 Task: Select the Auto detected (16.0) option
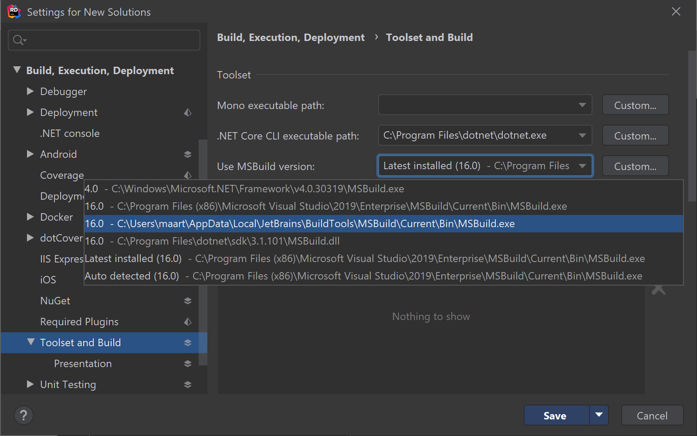click(x=363, y=276)
